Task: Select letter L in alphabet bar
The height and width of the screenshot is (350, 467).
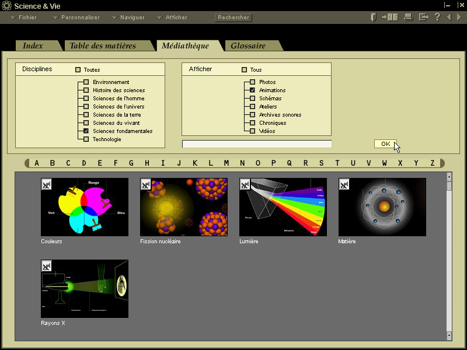Action: click(211, 163)
